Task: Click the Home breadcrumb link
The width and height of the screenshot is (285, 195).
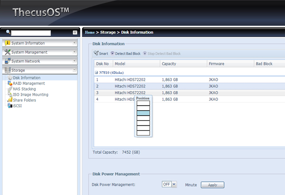Action: coord(90,32)
